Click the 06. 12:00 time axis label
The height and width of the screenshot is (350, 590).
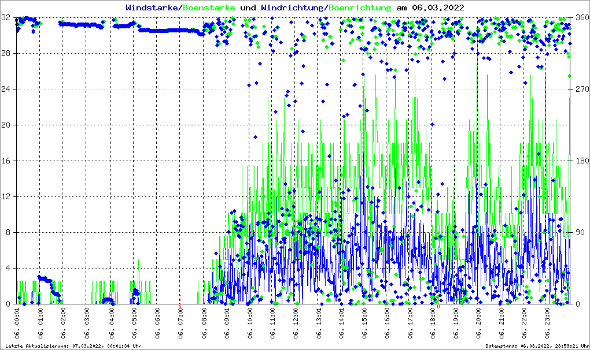point(296,325)
